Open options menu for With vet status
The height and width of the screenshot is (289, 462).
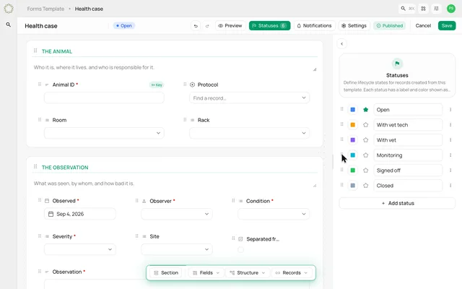coord(450,140)
